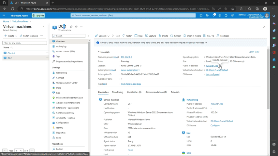
Task: Open Tags in the sidebar
Action: [58, 57]
